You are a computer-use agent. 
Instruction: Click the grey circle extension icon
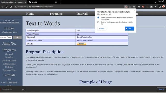point(139,7)
